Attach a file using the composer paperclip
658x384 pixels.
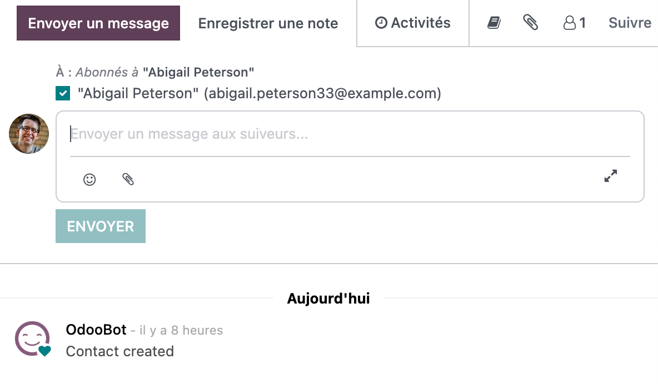(x=128, y=179)
